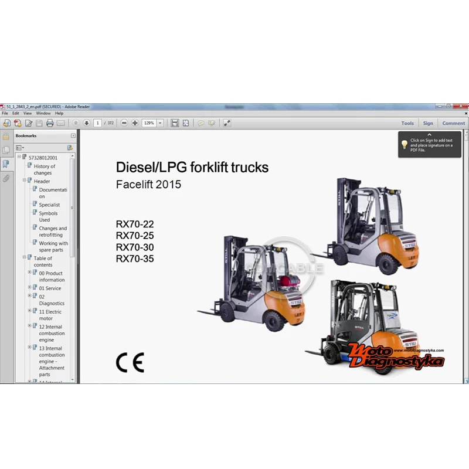Image resolution: width=469 pixels, height=469 pixels.
Task: Click bookmarks scrollbar up arrow
Action: click(73, 156)
